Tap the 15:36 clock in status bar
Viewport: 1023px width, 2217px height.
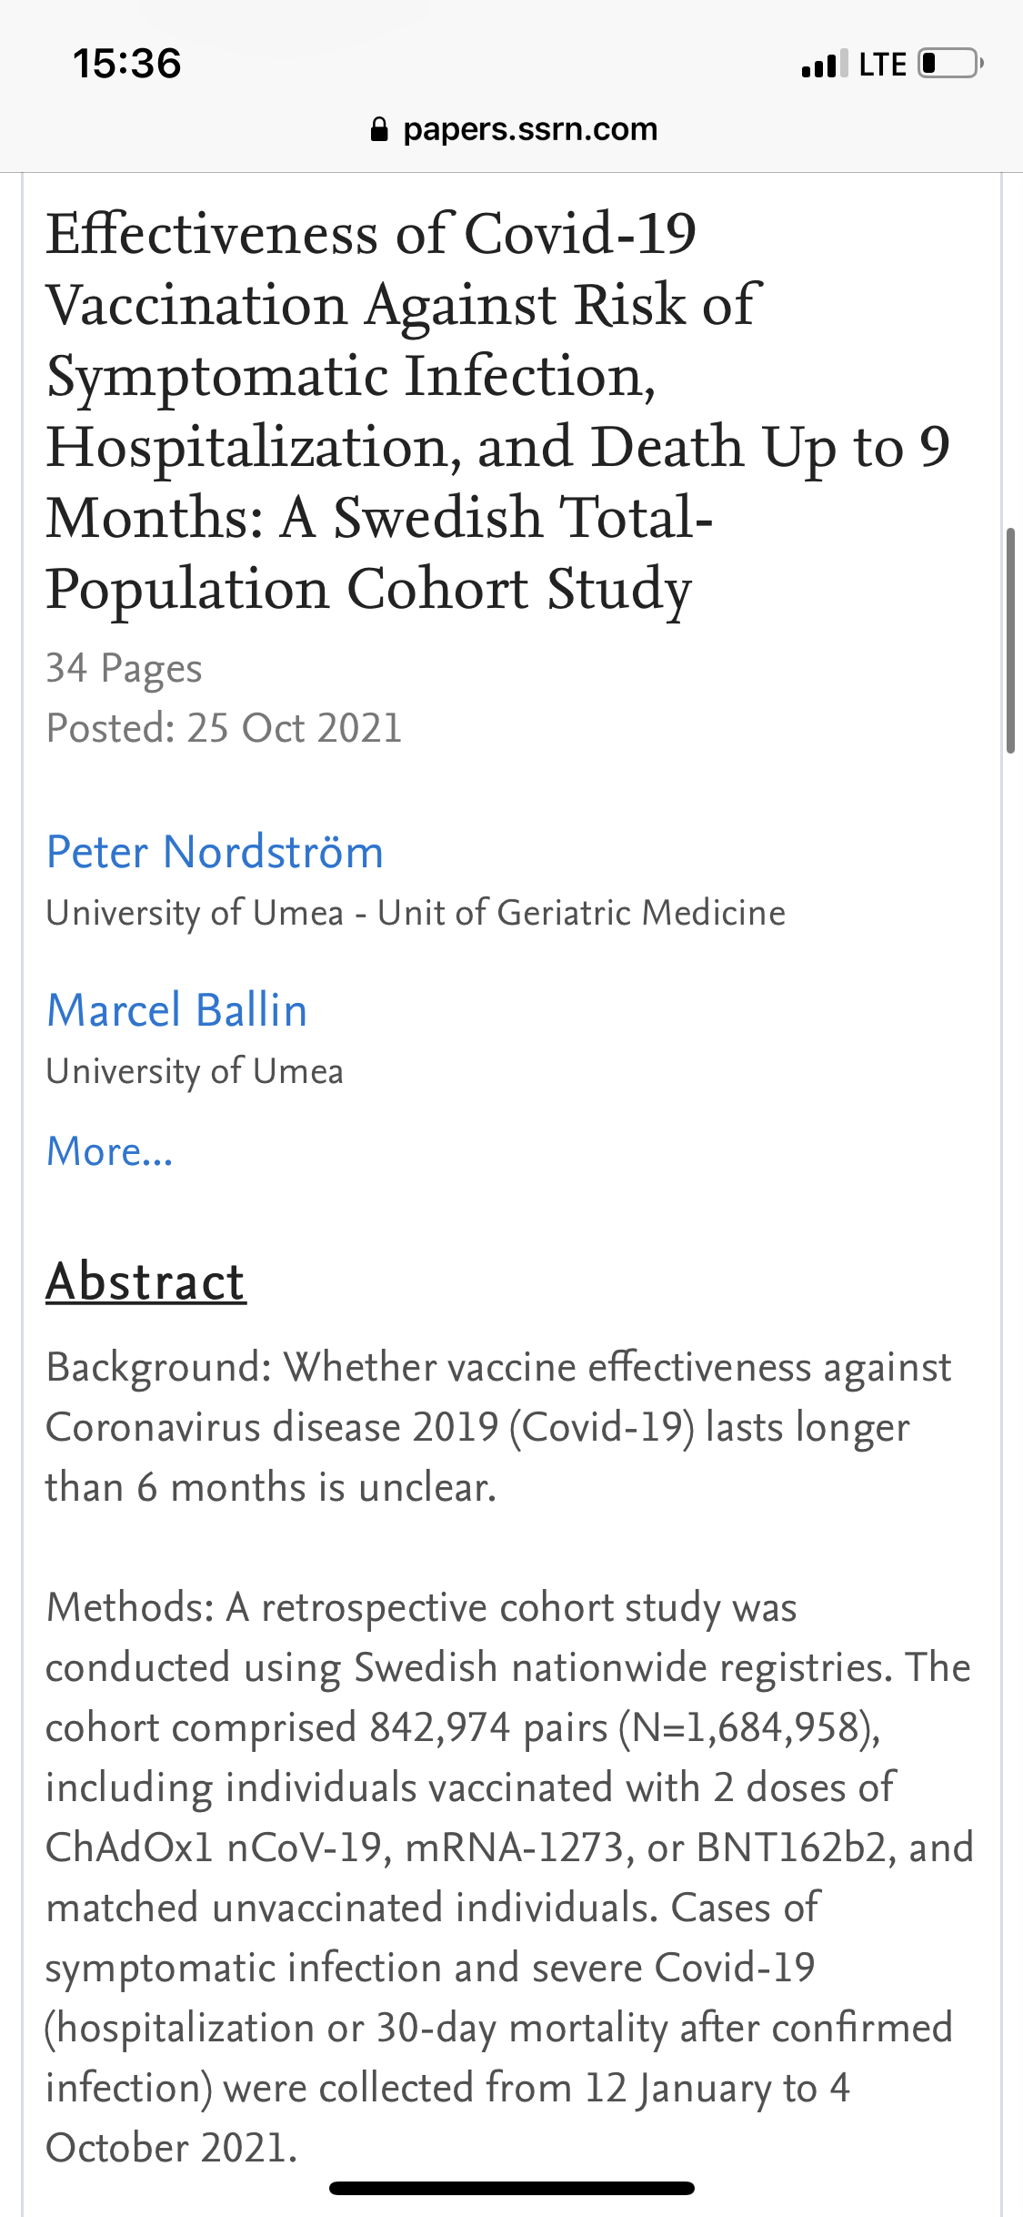coord(127,64)
